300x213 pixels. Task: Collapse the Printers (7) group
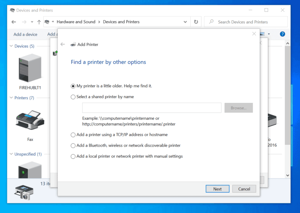point(11,98)
